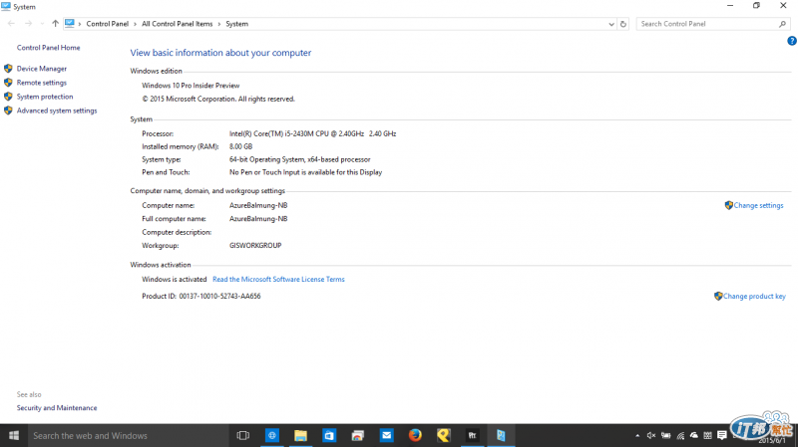Viewport: 798px width, 447px height.
Task: Click the shield icon beside System protection
Action: pos(8,96)
